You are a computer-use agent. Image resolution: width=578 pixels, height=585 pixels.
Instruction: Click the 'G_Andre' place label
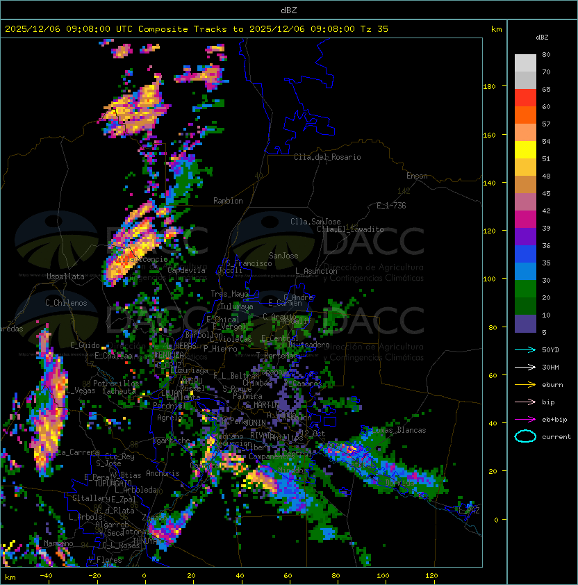(x=298, y=297)
